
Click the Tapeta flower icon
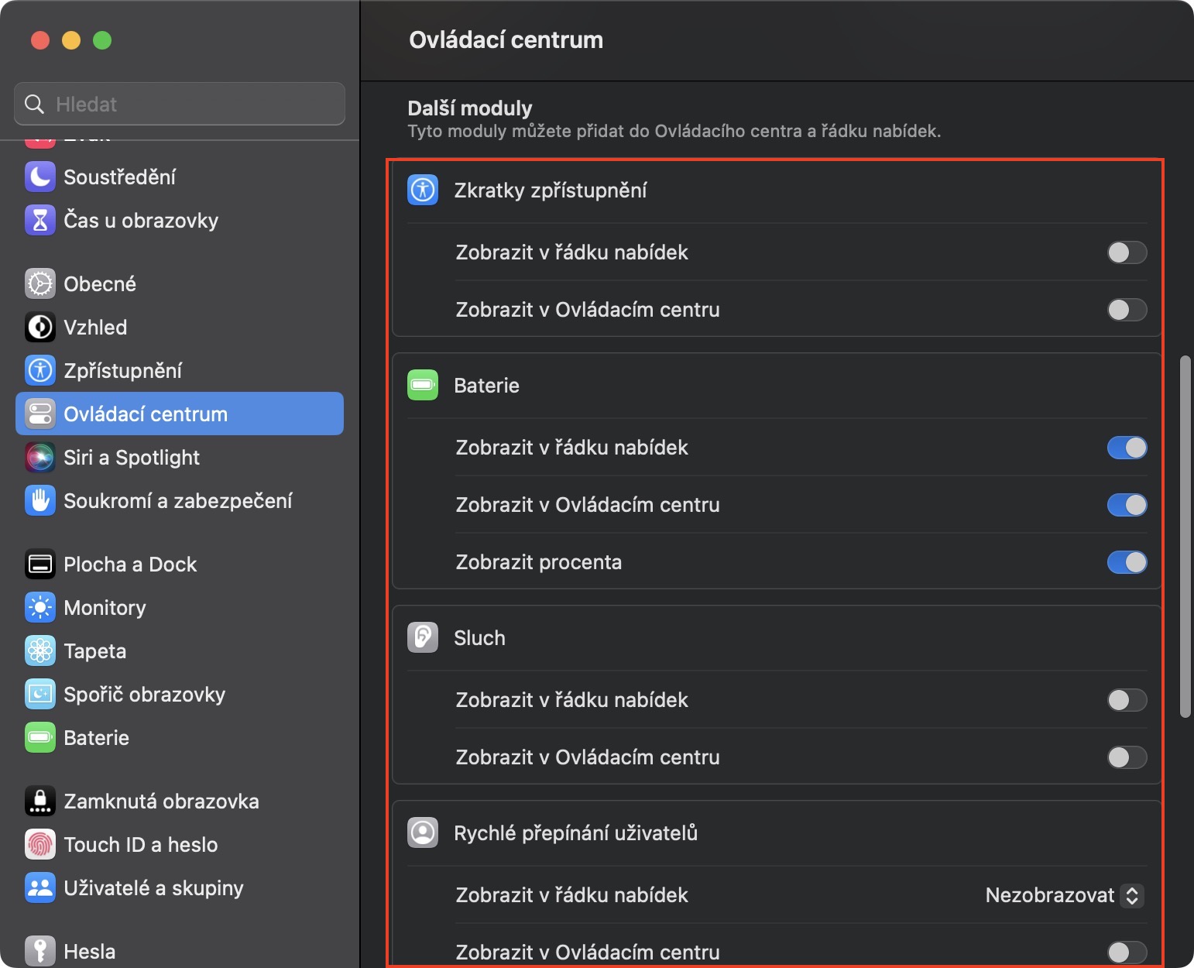pyautogui.click(x=39, y=650)
